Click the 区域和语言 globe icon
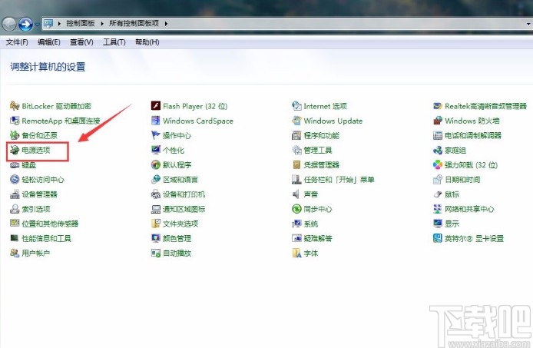 click(156, 180)
